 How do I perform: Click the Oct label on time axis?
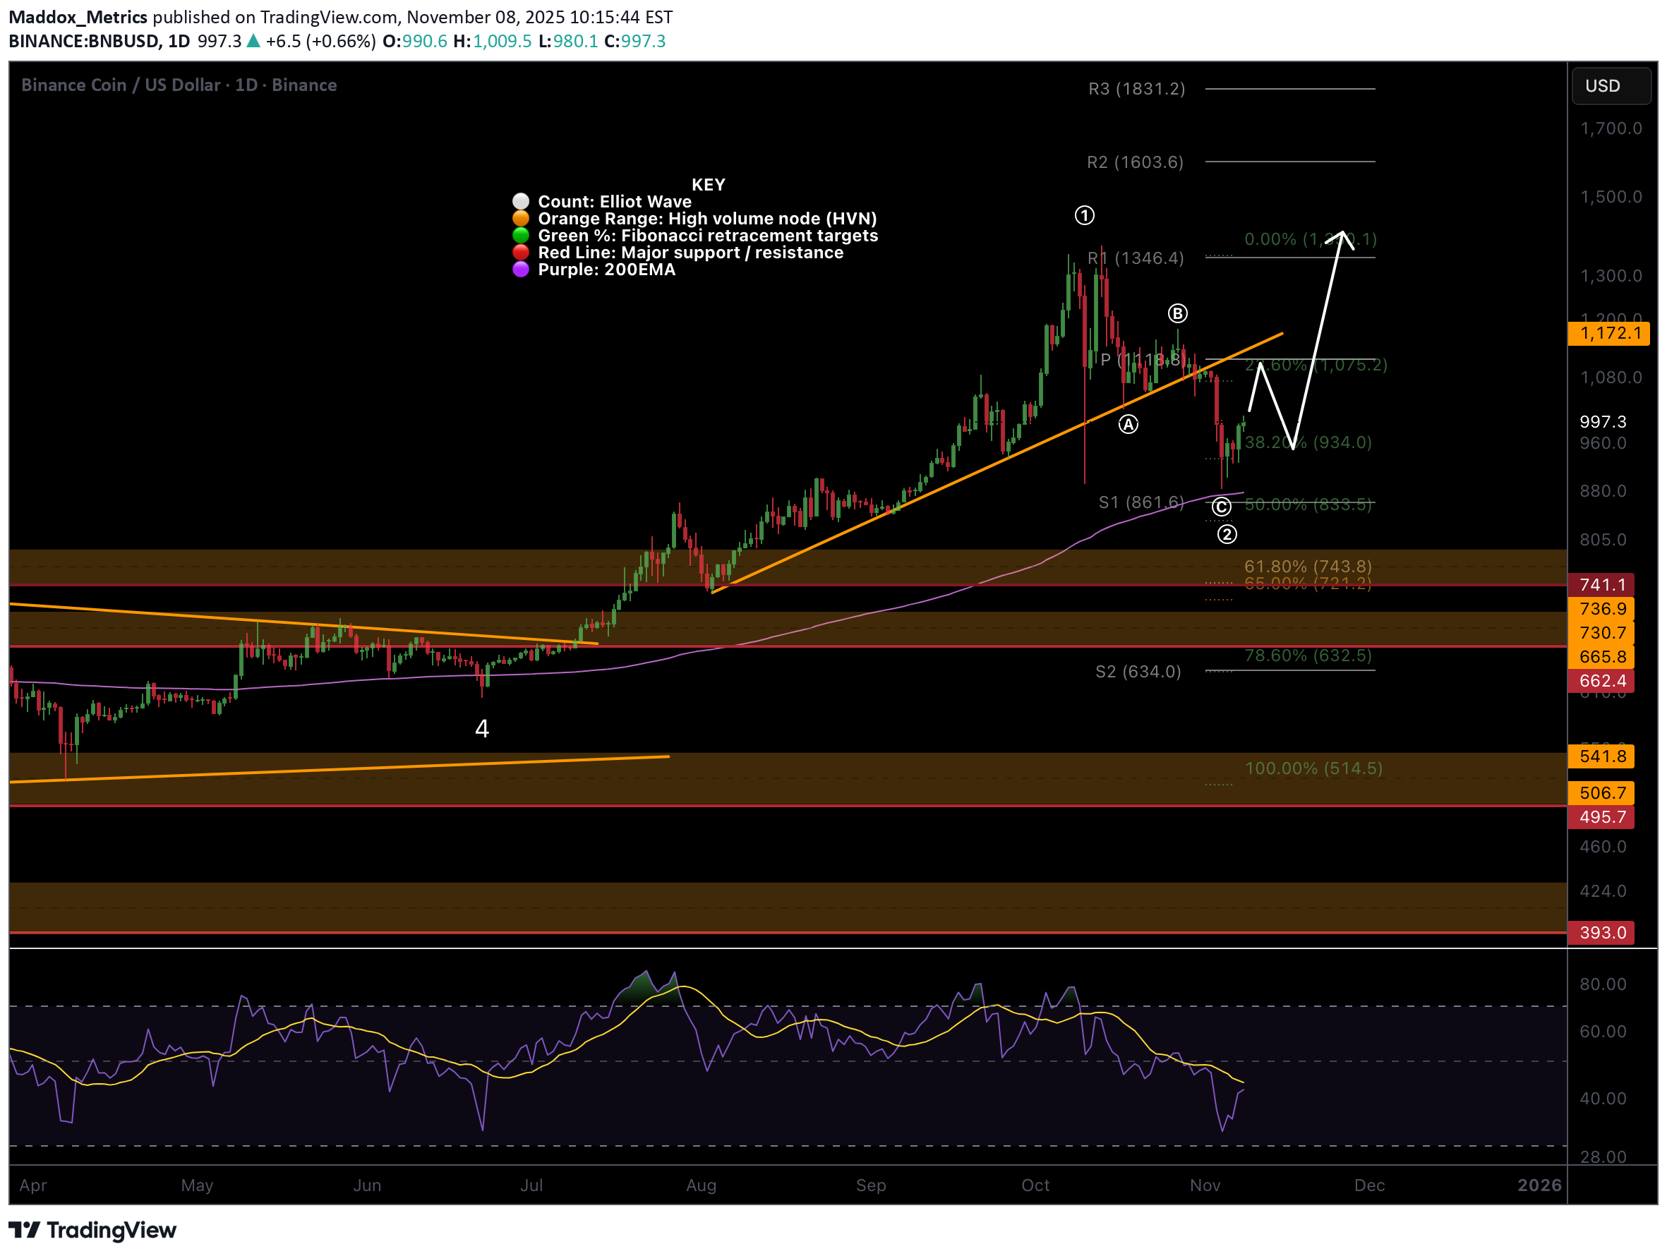1035,1185
